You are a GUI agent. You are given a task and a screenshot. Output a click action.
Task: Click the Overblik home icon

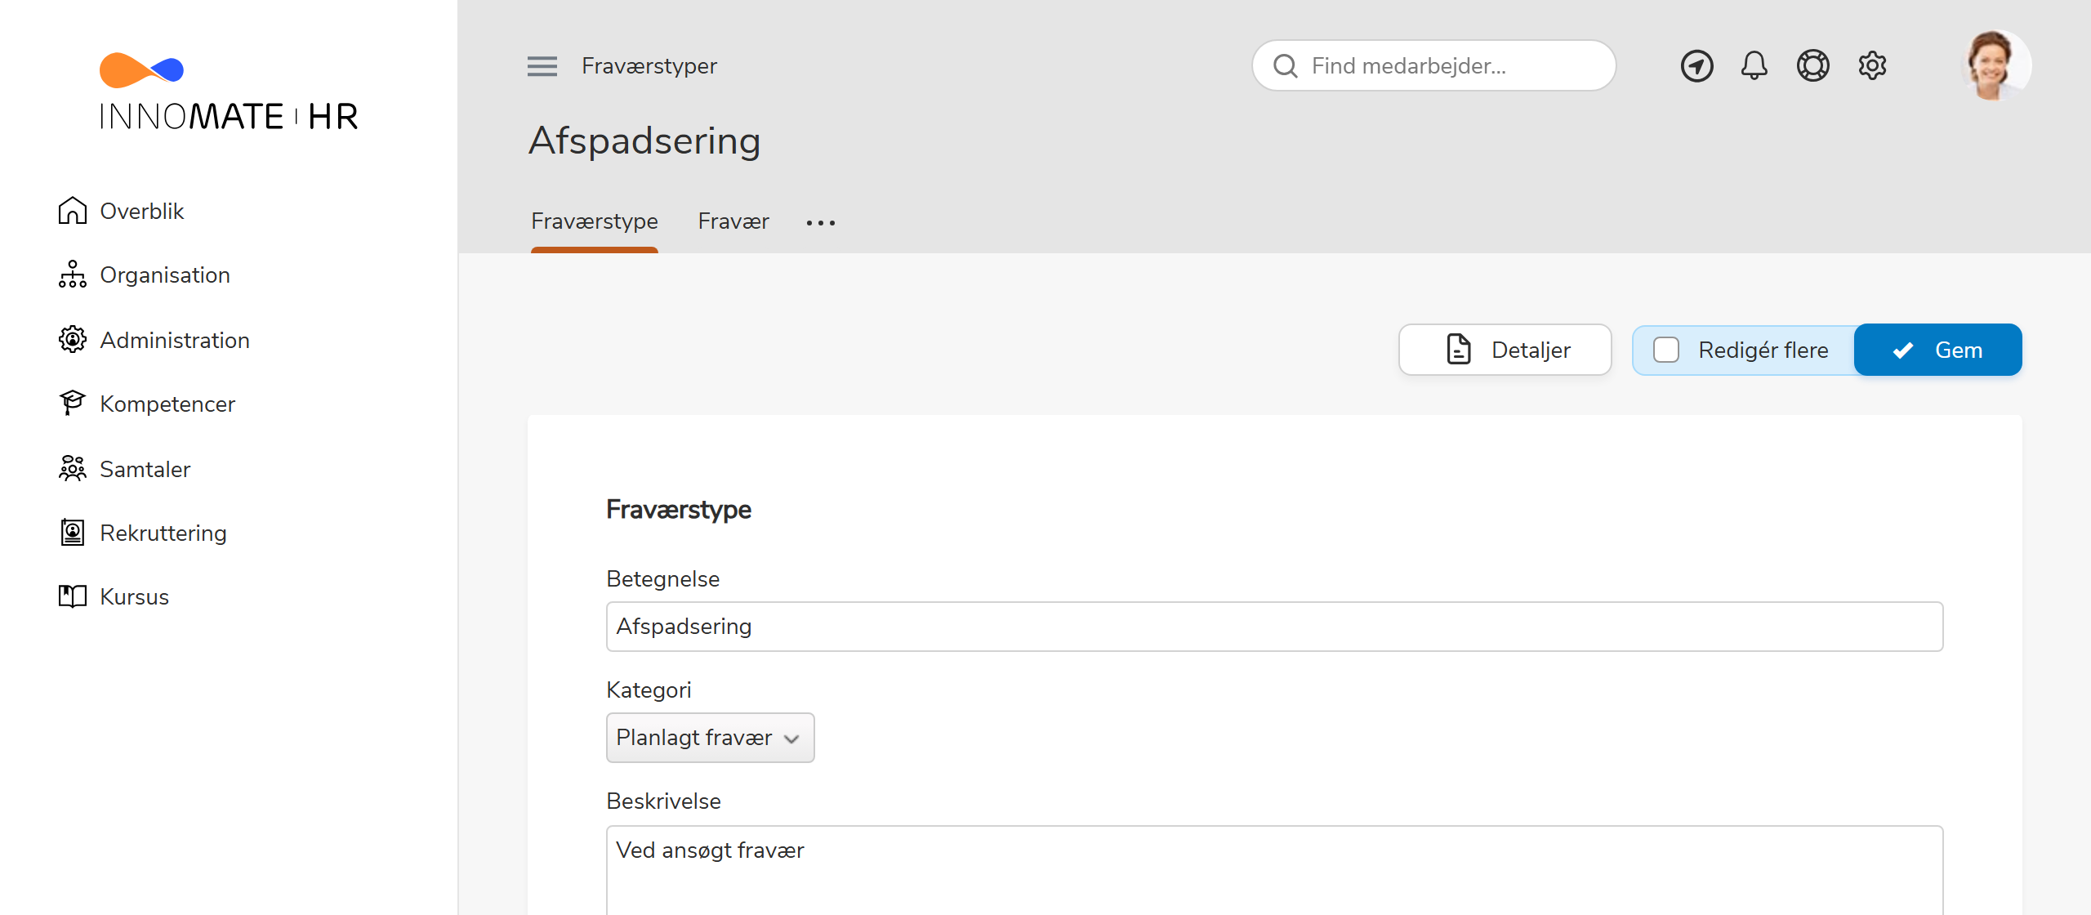coord(72,211)
